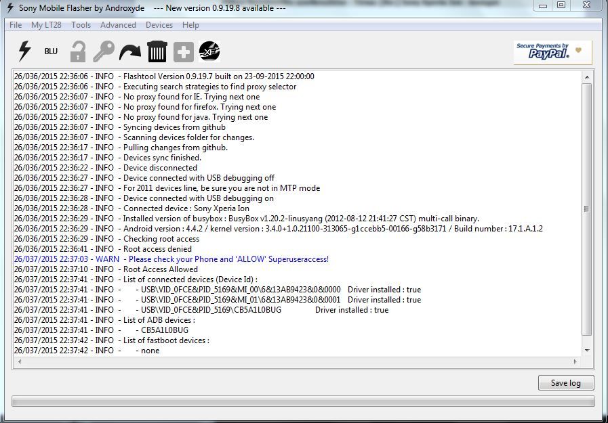Click the 'Syncing devices from github' line
Image resolution: width=608 pixels, height=423 pixels.
click(x=120, y=127)
